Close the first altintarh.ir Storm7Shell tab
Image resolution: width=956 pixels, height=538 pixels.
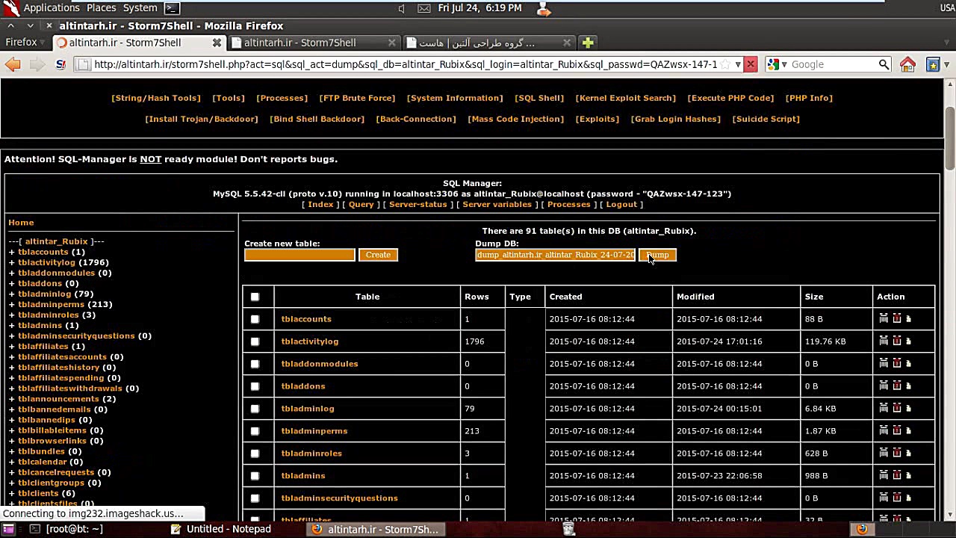217,43
